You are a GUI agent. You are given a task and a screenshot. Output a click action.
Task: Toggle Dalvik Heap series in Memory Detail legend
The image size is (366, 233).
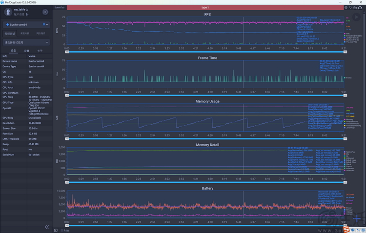350,160
